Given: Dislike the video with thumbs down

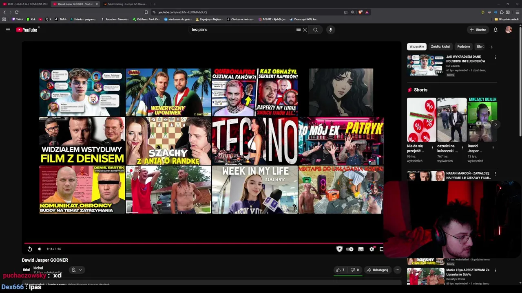Looking at the screenshot, I should coord(355,270).
